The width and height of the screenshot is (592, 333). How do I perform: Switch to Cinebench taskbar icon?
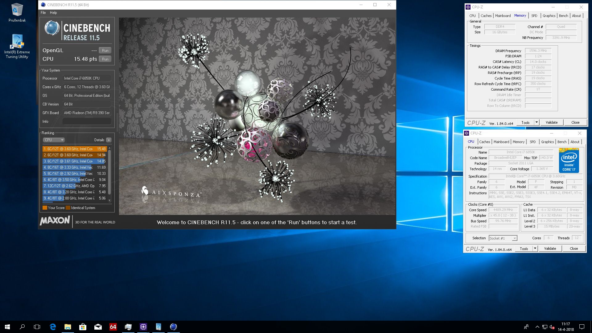[174, 327]
